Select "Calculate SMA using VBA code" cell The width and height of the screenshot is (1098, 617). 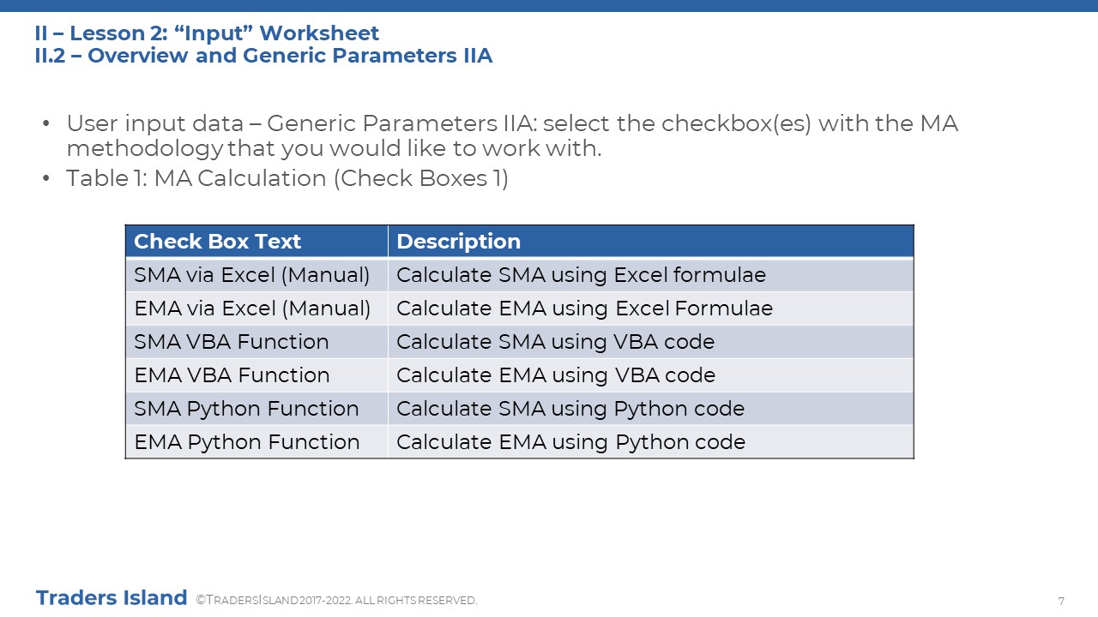pyautogui.click(x=650, y=342)
